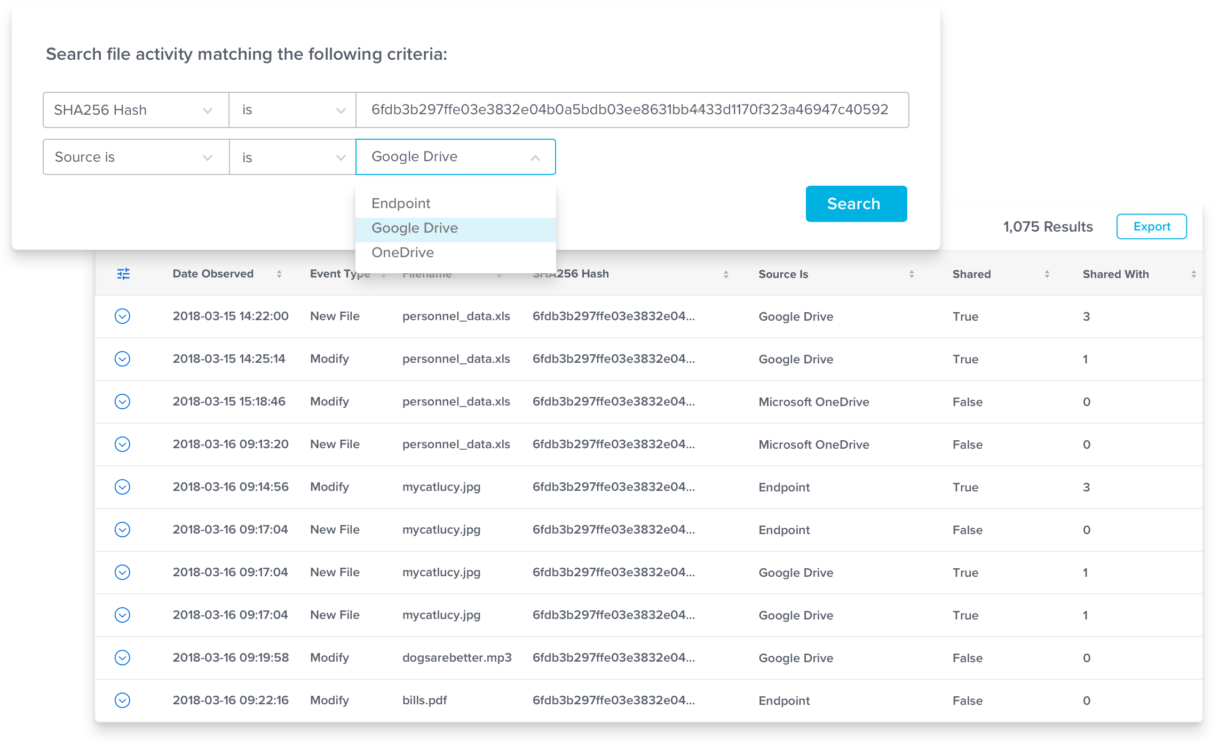Click the Export button
The height and width of the screenshot is (747, 1219).
click(x=1152, y=227)
